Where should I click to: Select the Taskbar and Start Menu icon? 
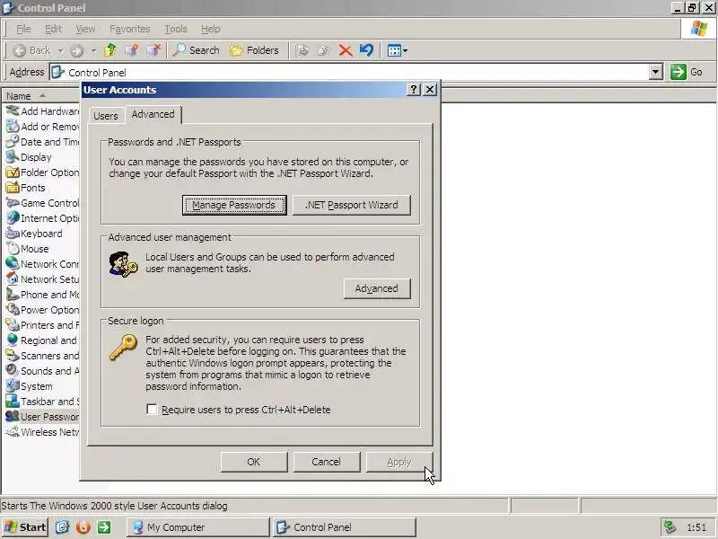(x=13, y=402)
